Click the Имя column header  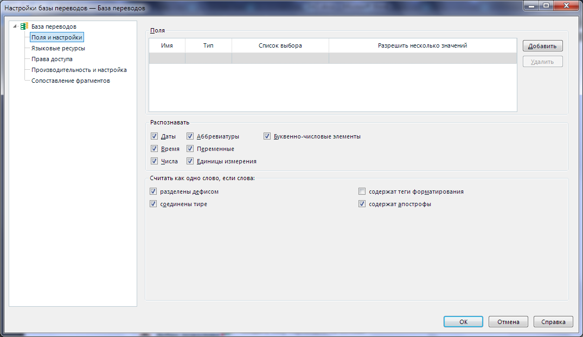click(x=167, y=45)
